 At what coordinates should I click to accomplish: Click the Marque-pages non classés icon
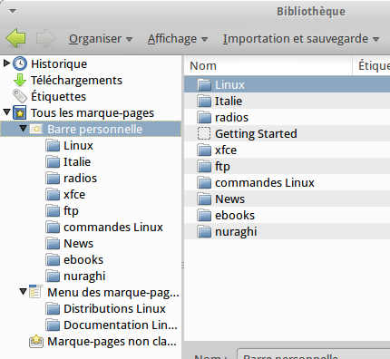coord(36,342)
